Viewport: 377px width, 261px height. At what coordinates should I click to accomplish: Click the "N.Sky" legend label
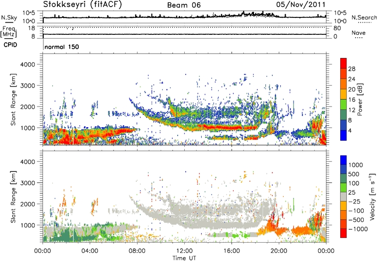pos(9,17)
